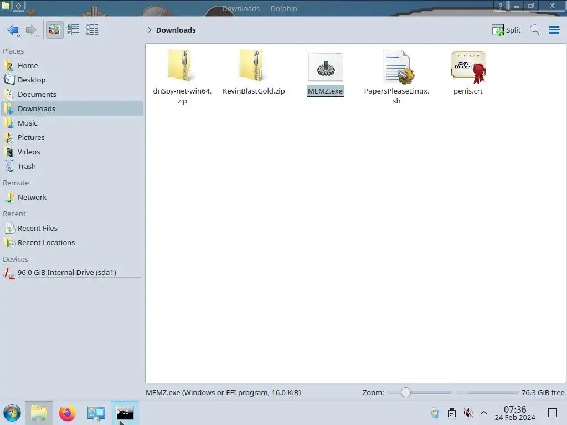
Task: Open the hamburger menu
Action: (x=554, y=30)
